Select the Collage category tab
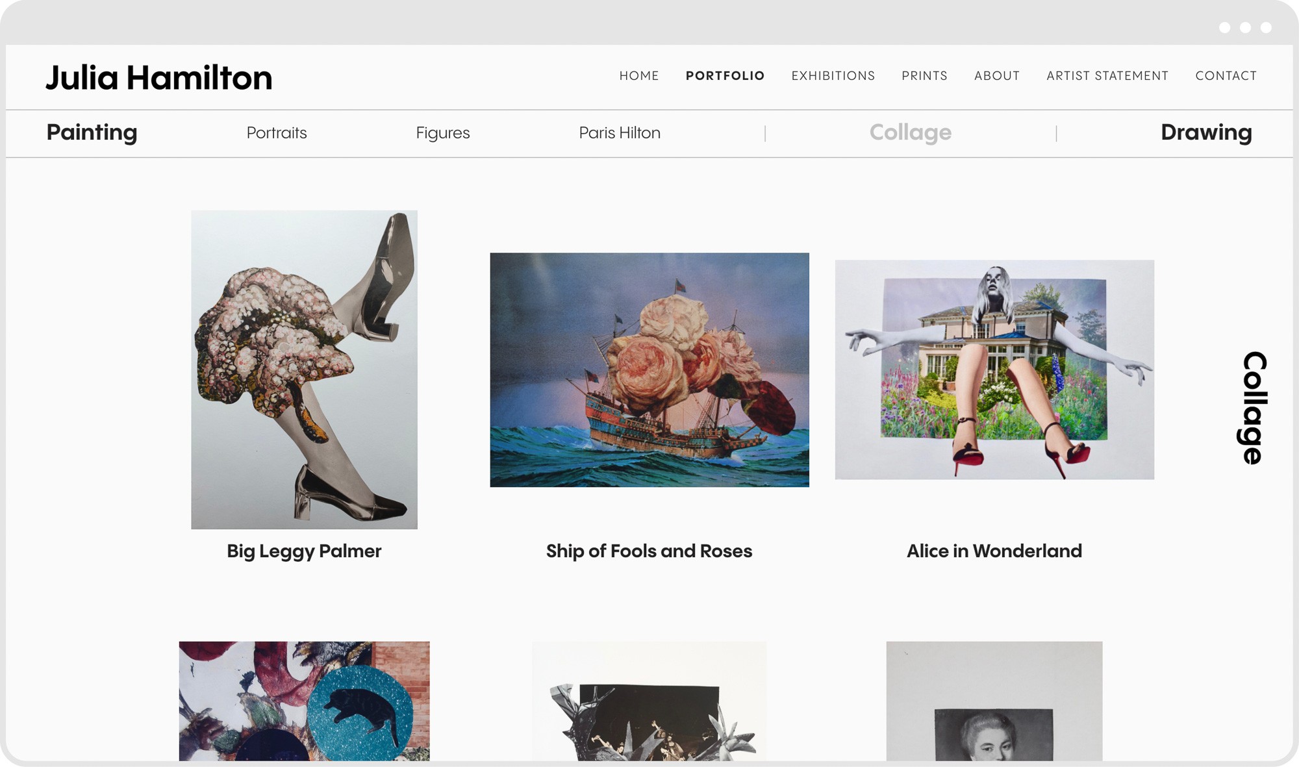 [x=910, y=132]
